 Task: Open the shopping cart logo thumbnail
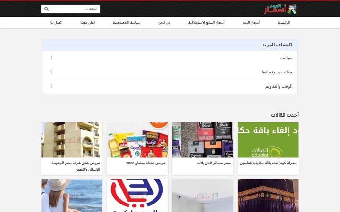(x=137, y=196)
